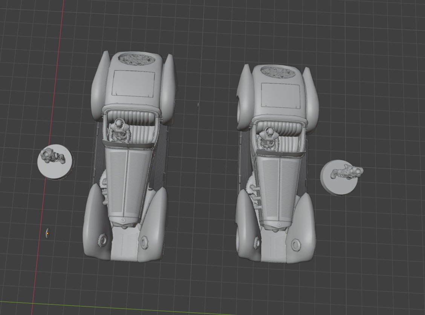
Task: Select right car's rough oval spare cover
Action: click(278, 72)
